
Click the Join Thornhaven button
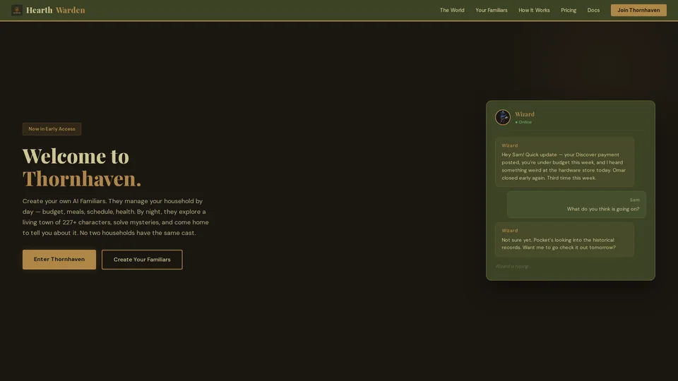point(638,10)
